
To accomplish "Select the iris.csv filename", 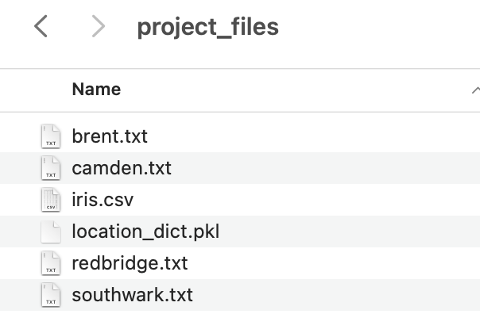I will 103,200.
